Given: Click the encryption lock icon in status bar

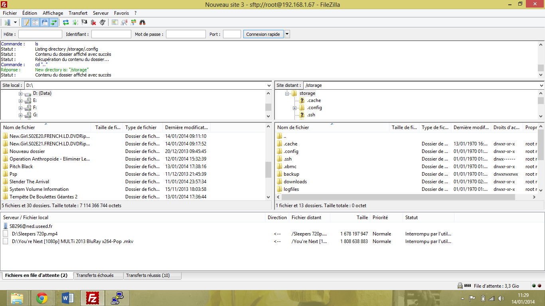Looking at the screenshot, I should pos(460,286).
